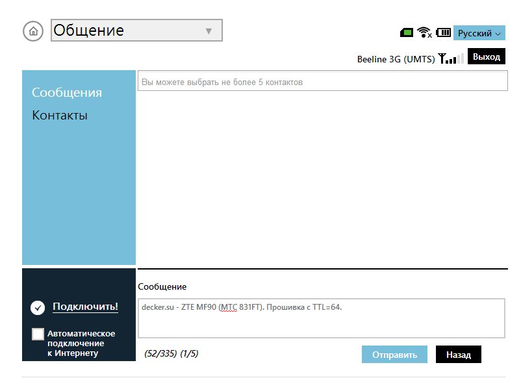Go back using the Назад button
Screen dimensions: 521x378
coord(458,355)
